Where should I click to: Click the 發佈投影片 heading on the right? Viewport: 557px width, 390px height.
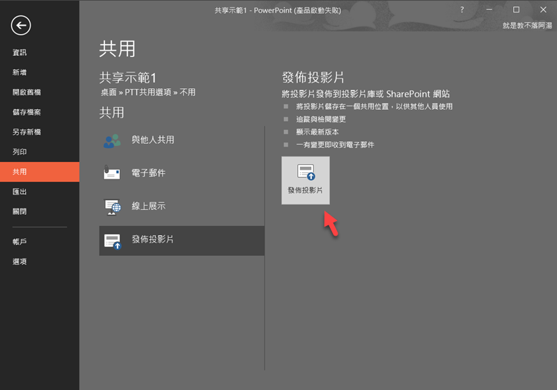[313, 77]
